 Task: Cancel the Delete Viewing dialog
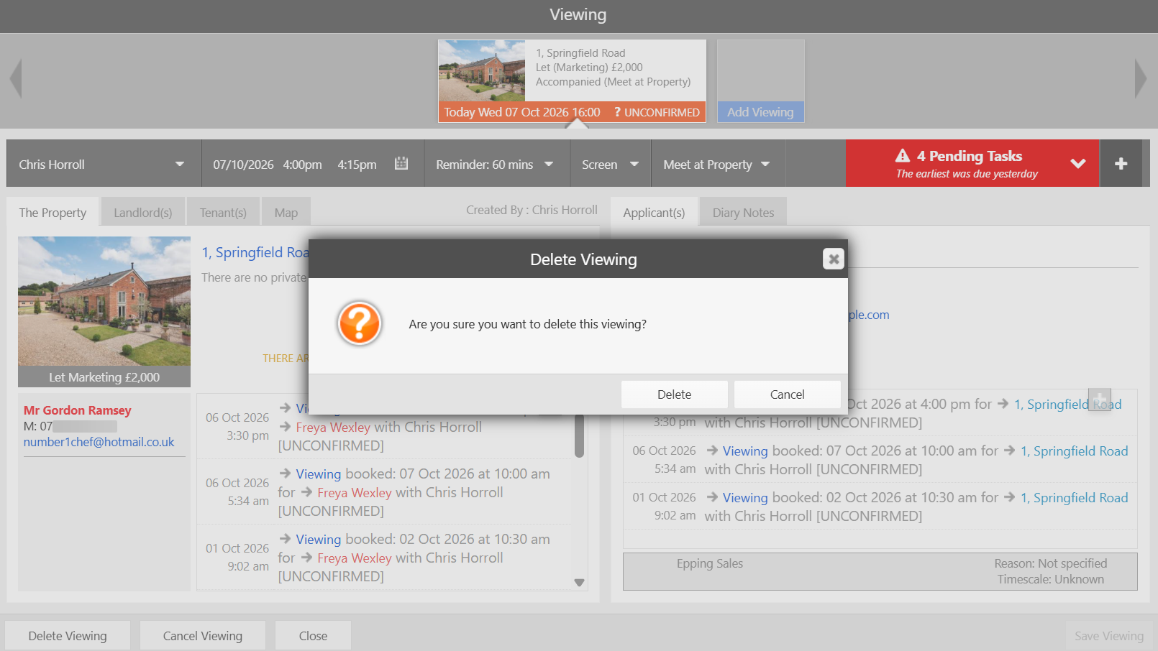click(x=787, y=394)
